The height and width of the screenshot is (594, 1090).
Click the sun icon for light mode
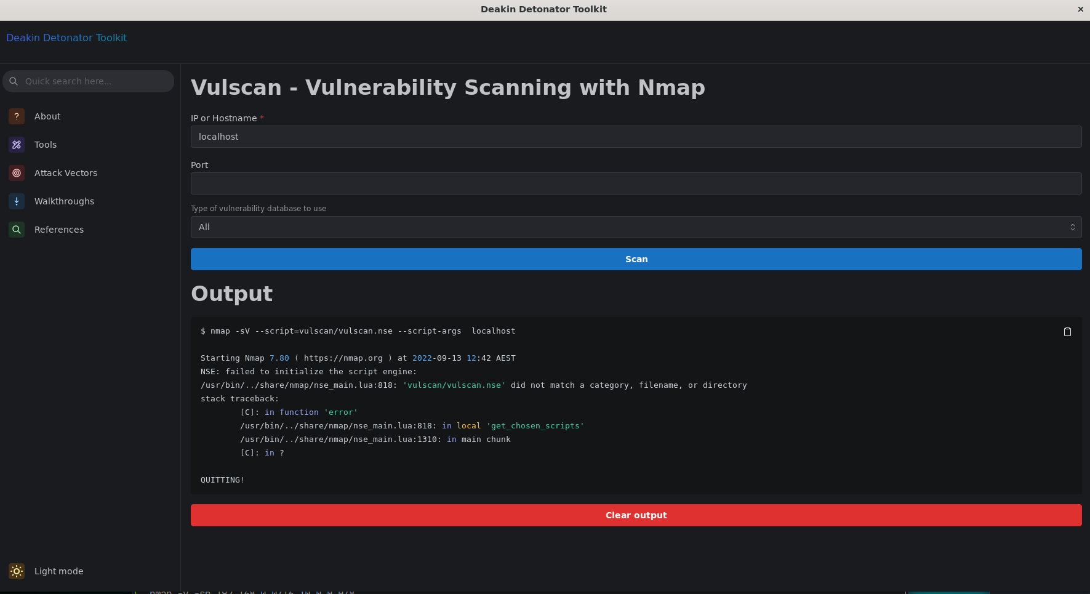pos(16,571)
